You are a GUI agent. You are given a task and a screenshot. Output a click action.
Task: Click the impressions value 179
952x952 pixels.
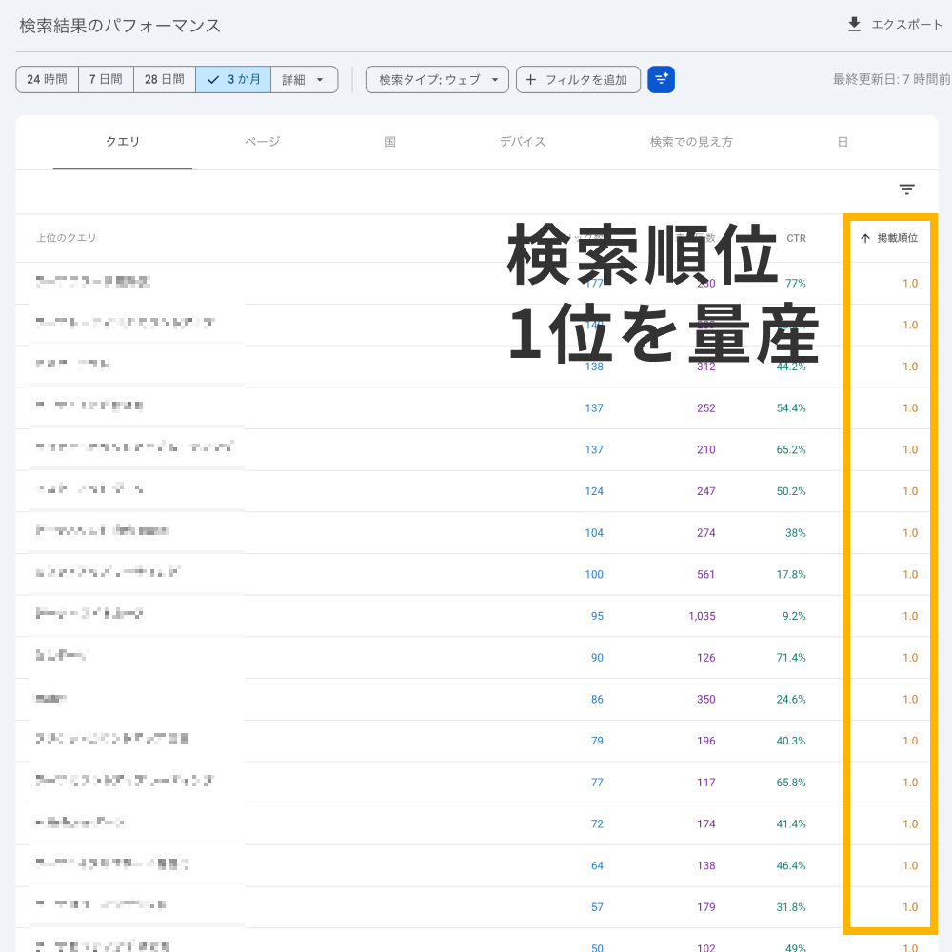705,907
